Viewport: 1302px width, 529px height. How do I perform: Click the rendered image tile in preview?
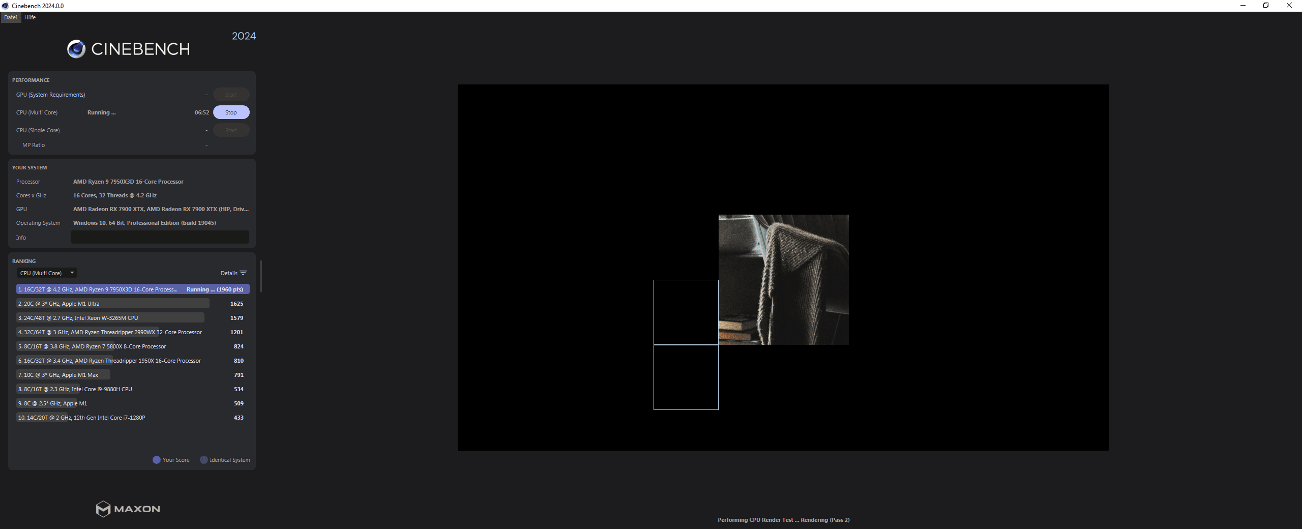click(x=783, y=280)
